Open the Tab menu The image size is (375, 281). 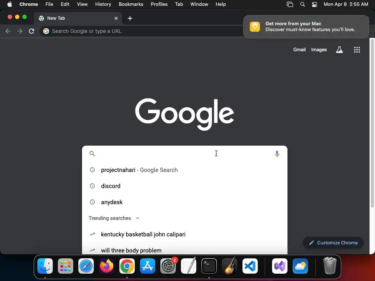coord(179,4)
